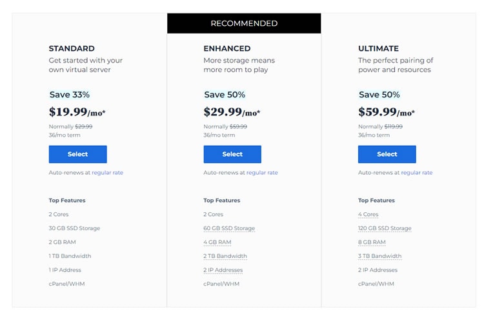
Task: Click the $19.99/mo Standard price
Action: pos(77,112)
